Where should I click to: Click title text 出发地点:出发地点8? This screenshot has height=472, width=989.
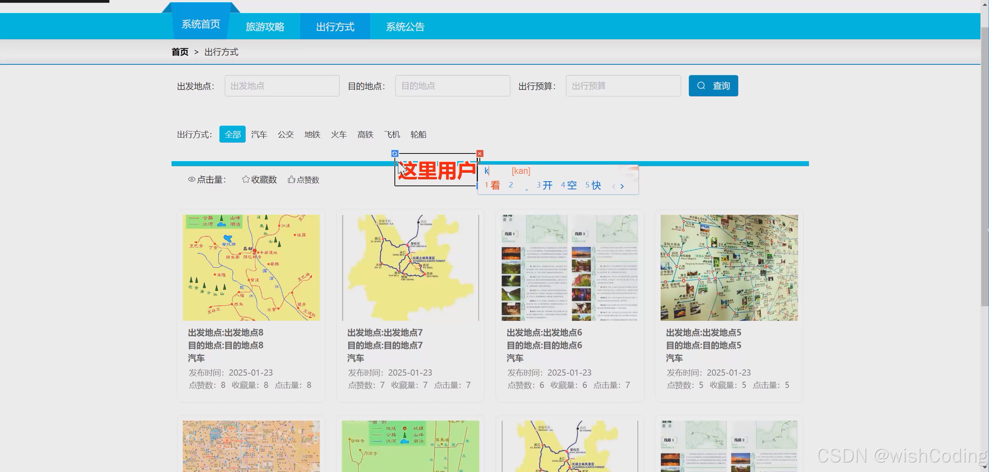point(226,332)
